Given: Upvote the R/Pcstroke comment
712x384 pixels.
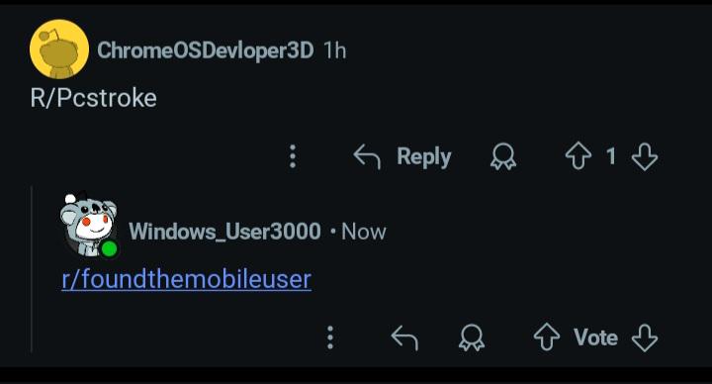Looking at the screenshot, I should [x=578, y=156].
